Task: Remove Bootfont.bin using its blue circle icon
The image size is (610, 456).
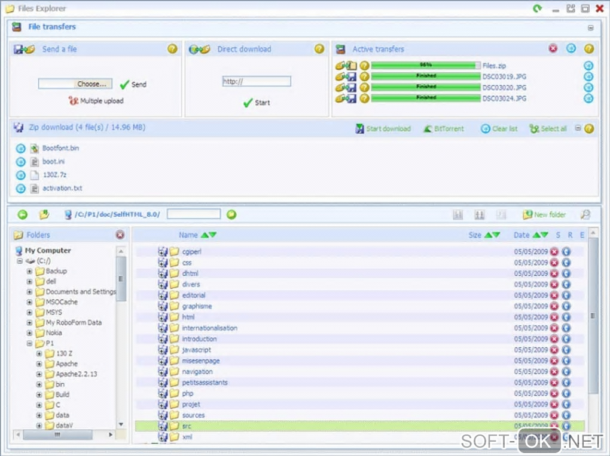Action: 20,149
